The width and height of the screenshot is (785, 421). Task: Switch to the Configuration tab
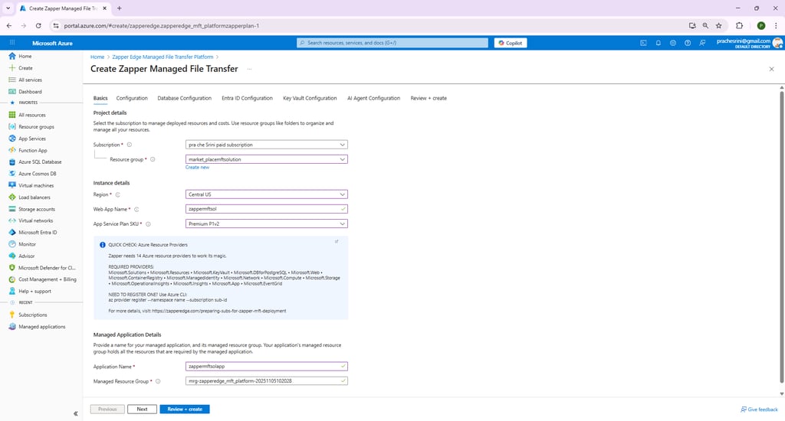click(132, 98)
